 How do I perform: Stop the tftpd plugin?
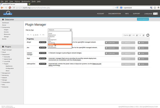click(x=143, y=59)
